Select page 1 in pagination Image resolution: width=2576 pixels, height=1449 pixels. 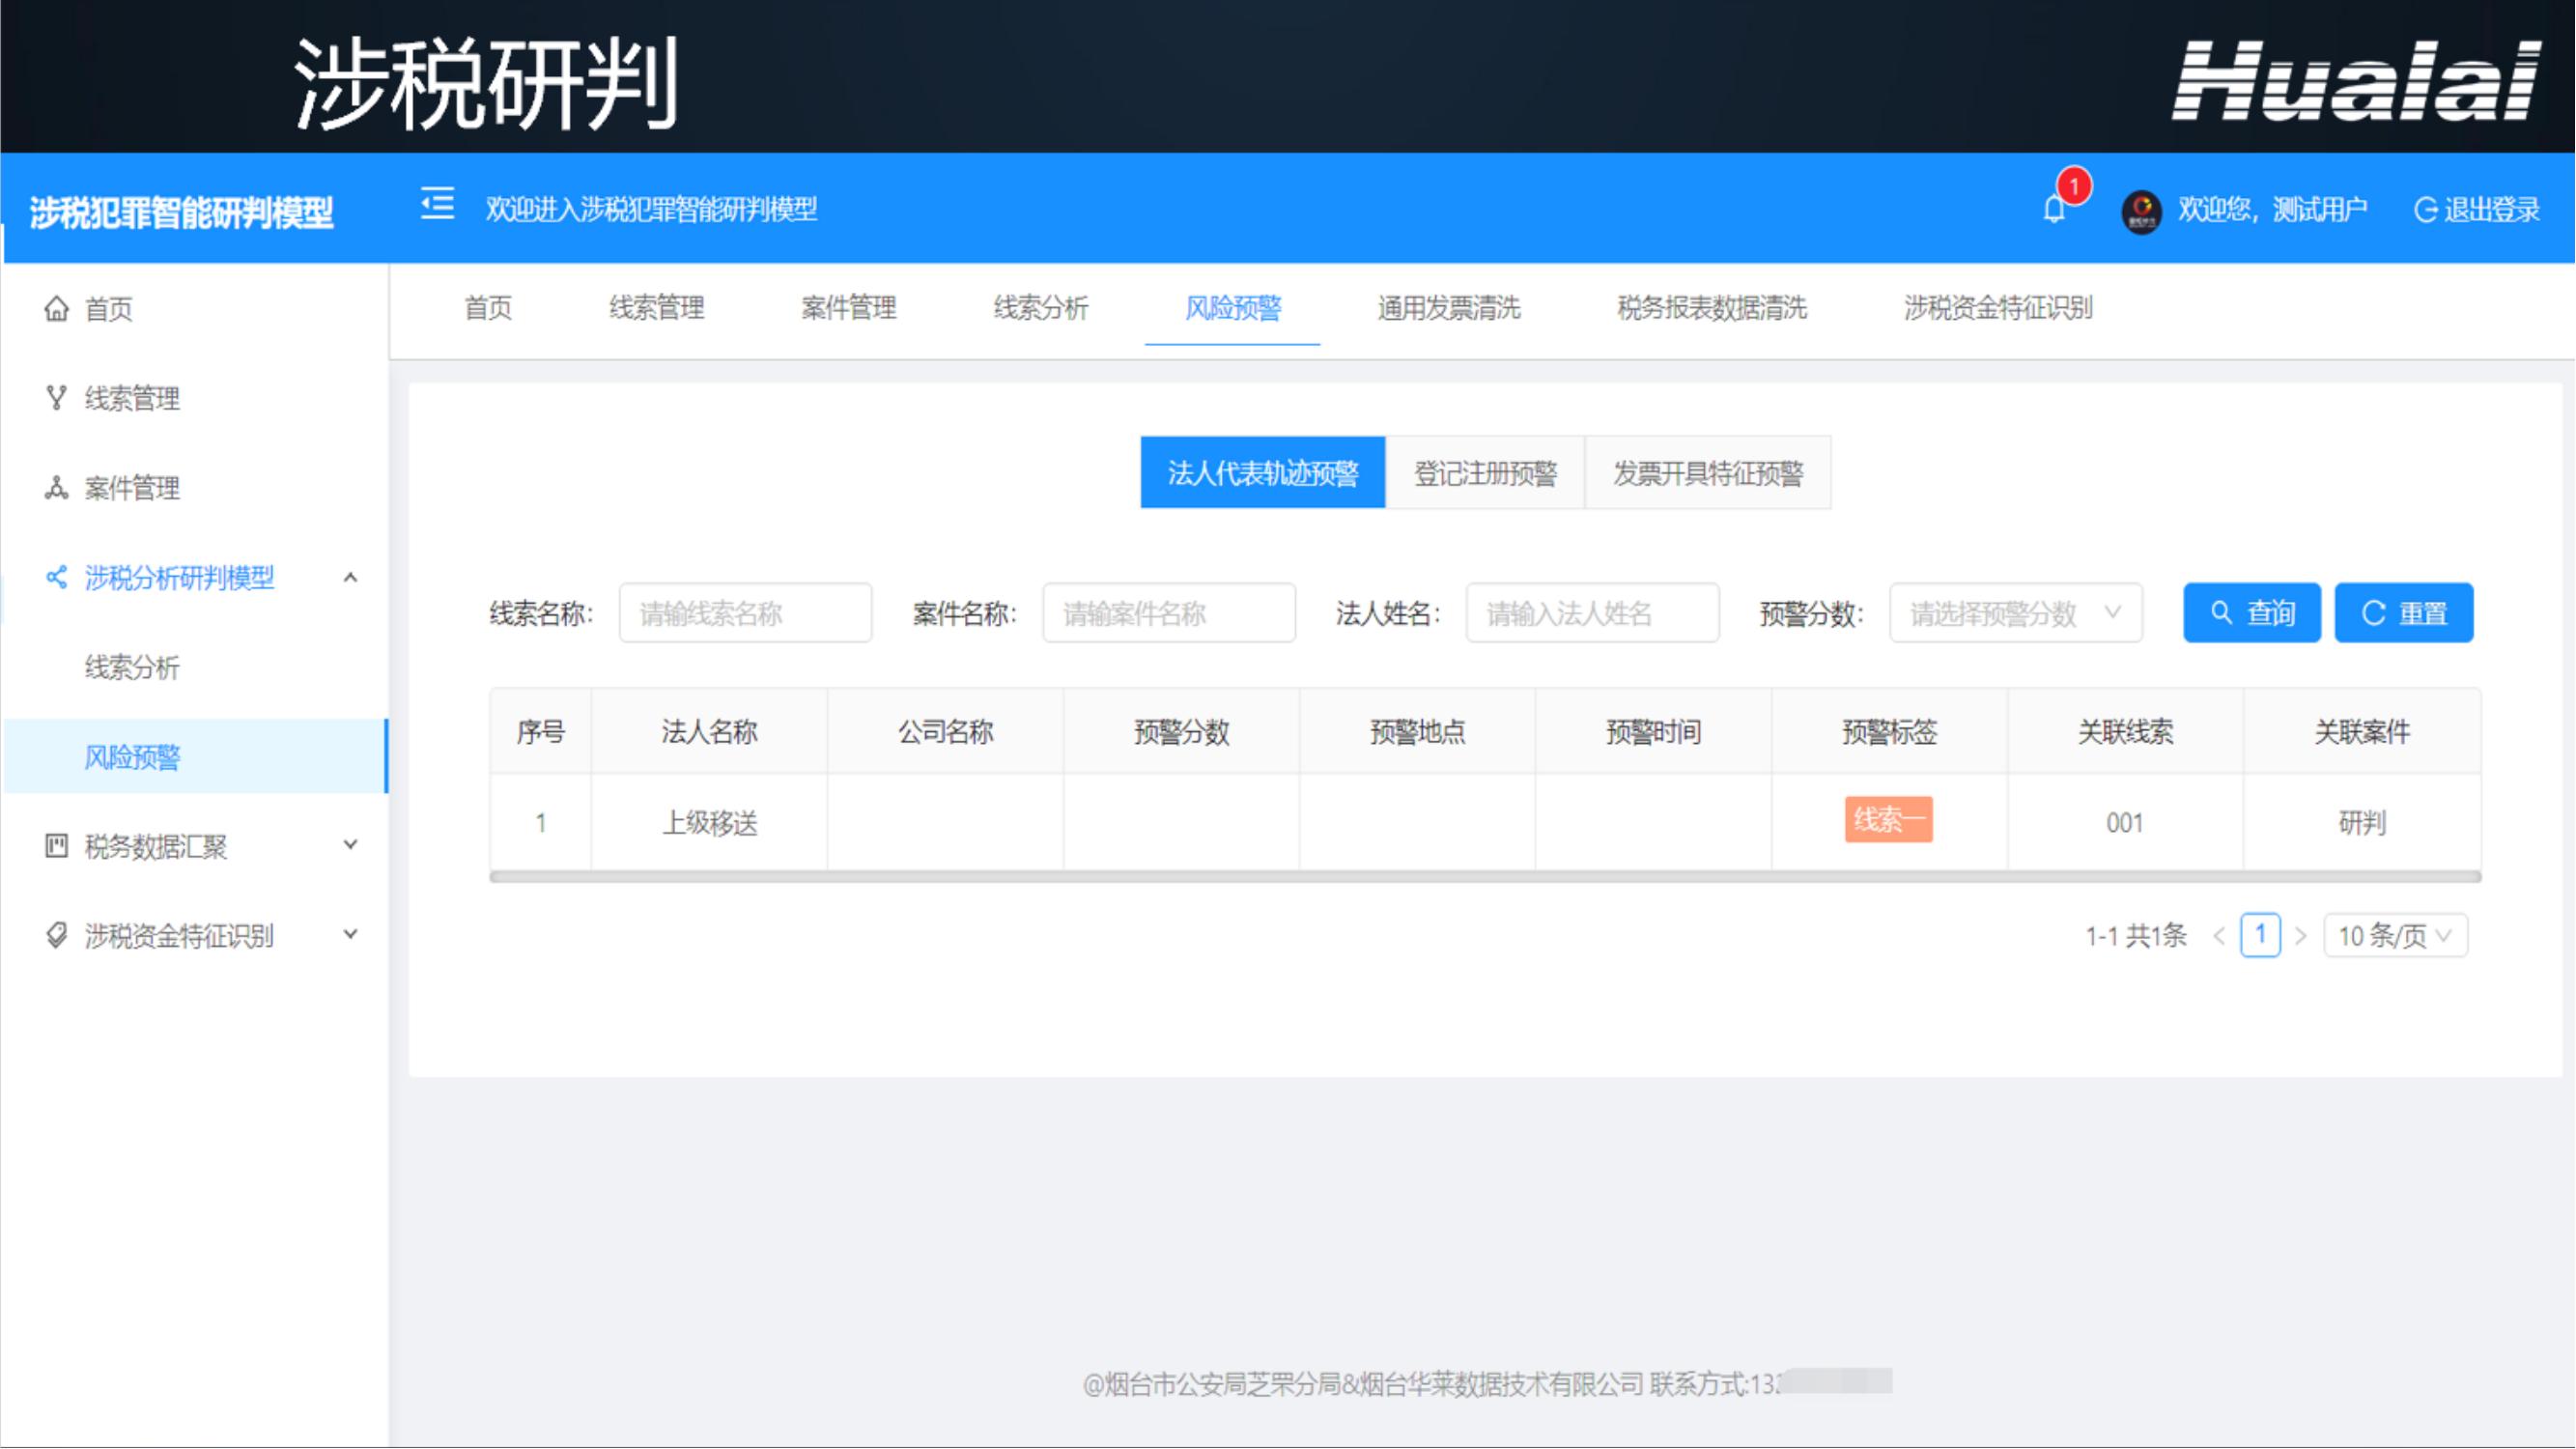2260,935
